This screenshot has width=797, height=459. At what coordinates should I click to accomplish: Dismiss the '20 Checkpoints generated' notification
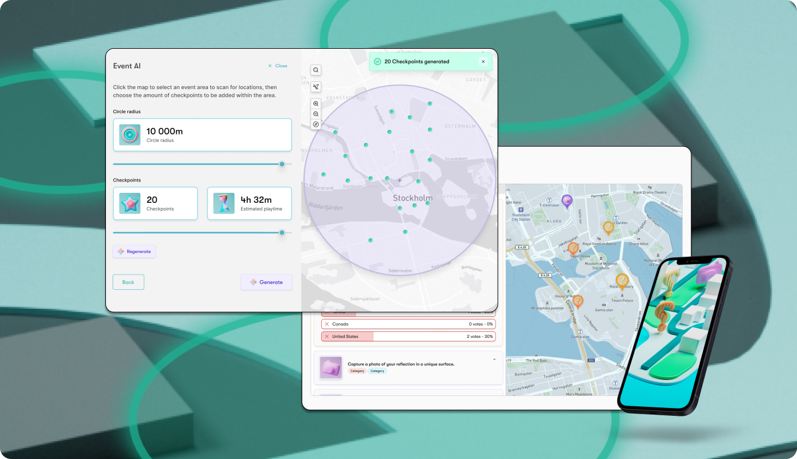tap(483, 62)
